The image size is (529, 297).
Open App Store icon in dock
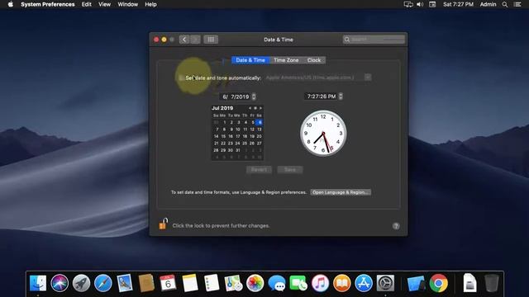point(364,283)
